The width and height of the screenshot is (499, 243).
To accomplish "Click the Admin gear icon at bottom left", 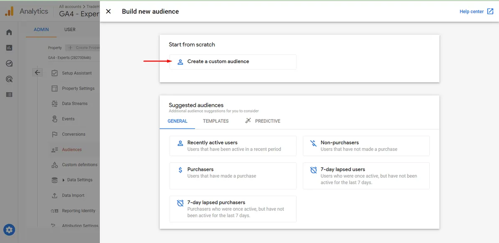I will 9,230.
